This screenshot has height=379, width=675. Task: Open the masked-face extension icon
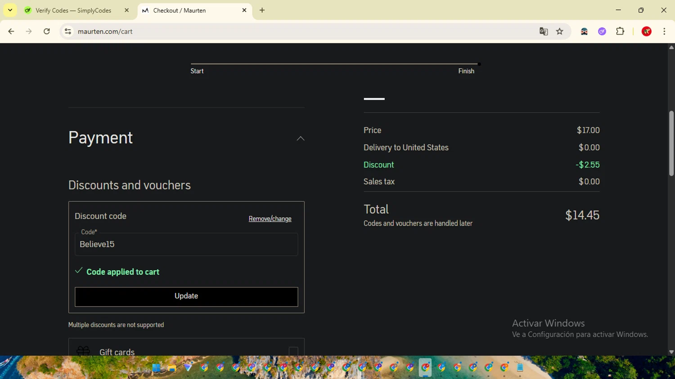pos(584,31)
